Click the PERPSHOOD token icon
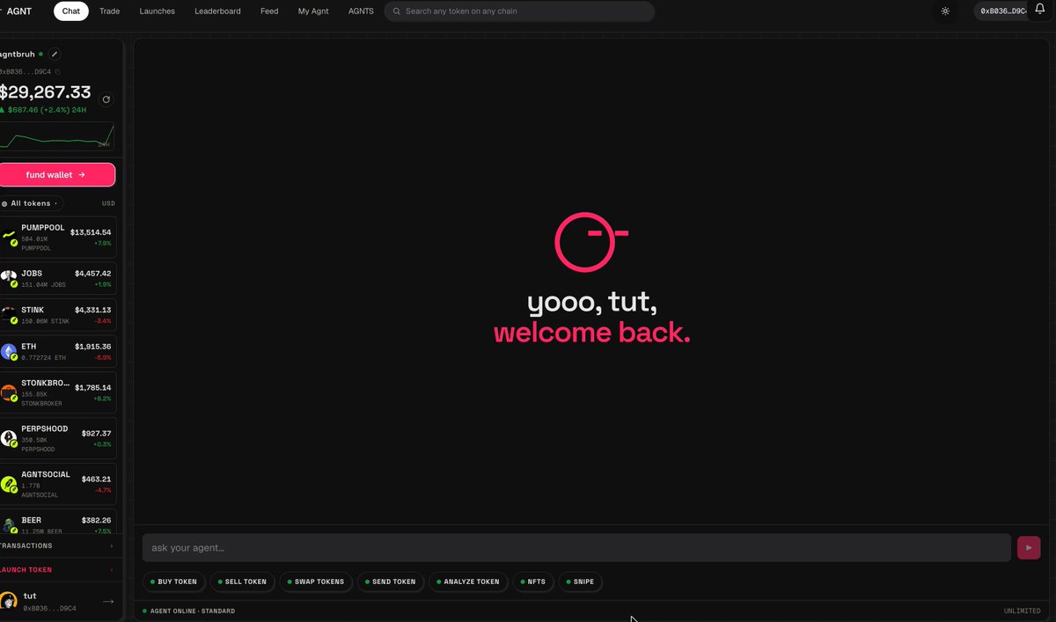Image resolution: width=1056 pixels, height=622 pixels. click(10, 438)
